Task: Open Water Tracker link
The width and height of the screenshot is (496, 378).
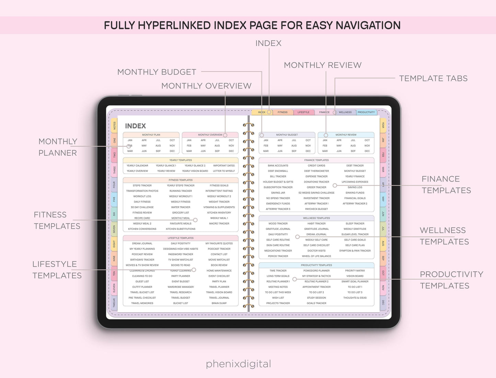Action: [181, 207]
